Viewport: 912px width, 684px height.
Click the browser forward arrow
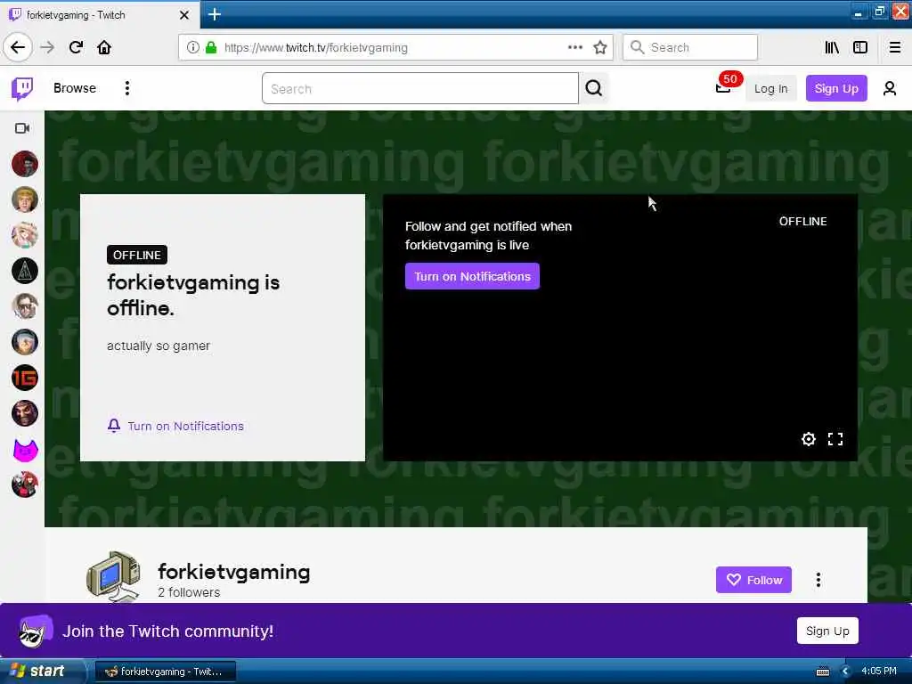(x=48, y=48)
